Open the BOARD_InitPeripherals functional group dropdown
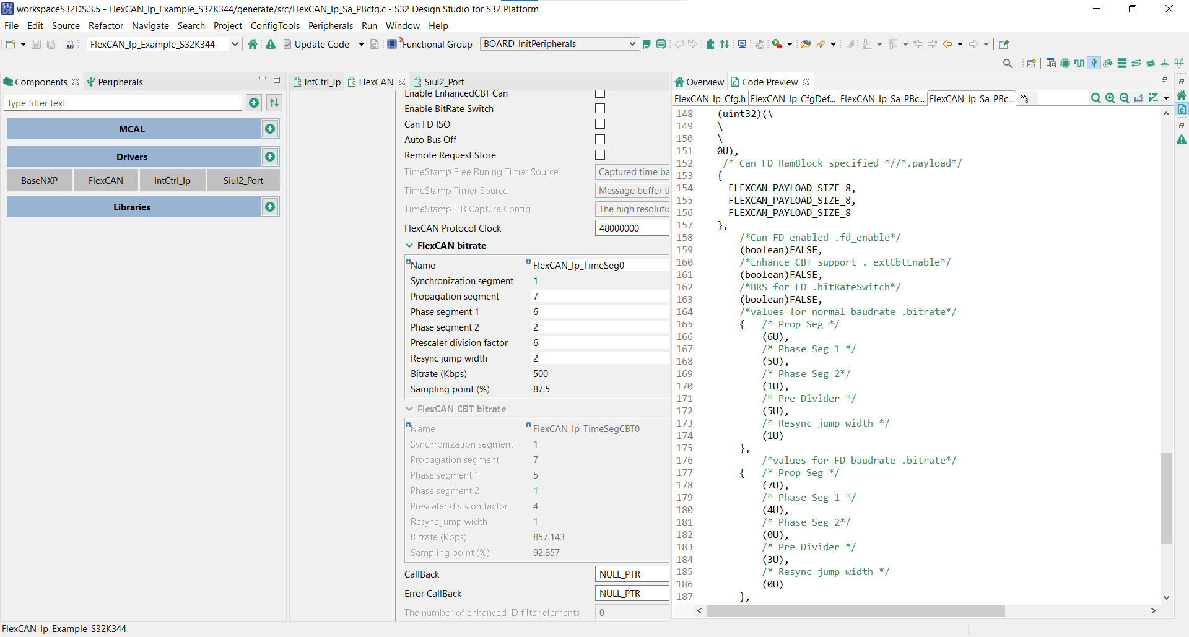Viewport: 1189px width, 637px height. coord(632,44)
